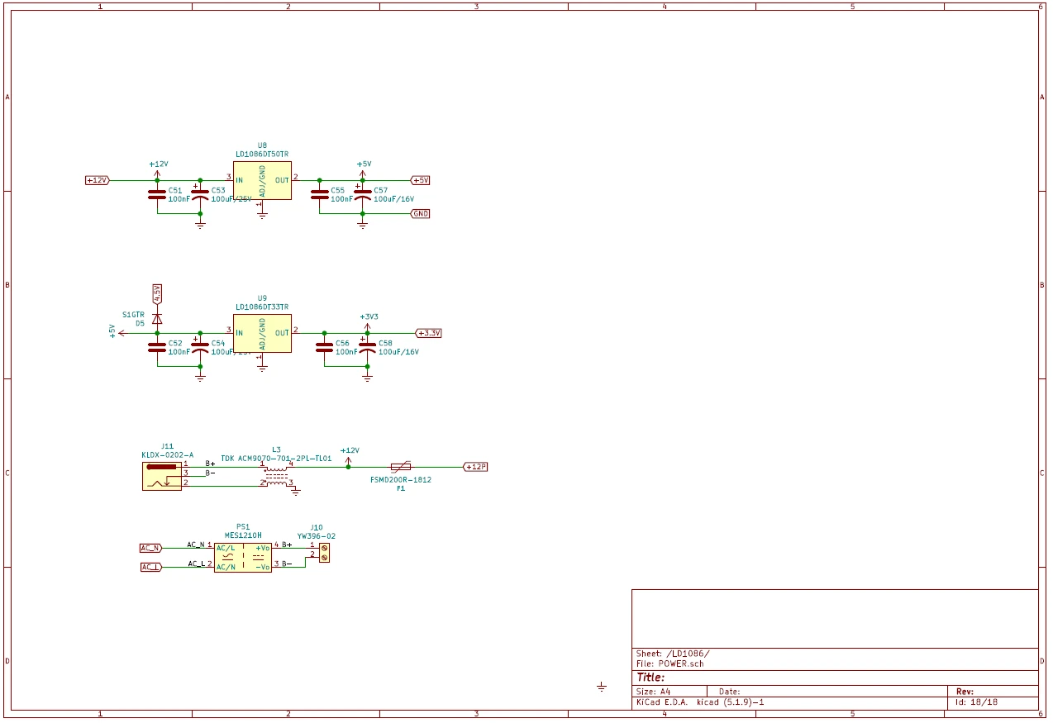Click the LD1086DT33TR value text
1053x723 pixels.
[x=262, y=307]
